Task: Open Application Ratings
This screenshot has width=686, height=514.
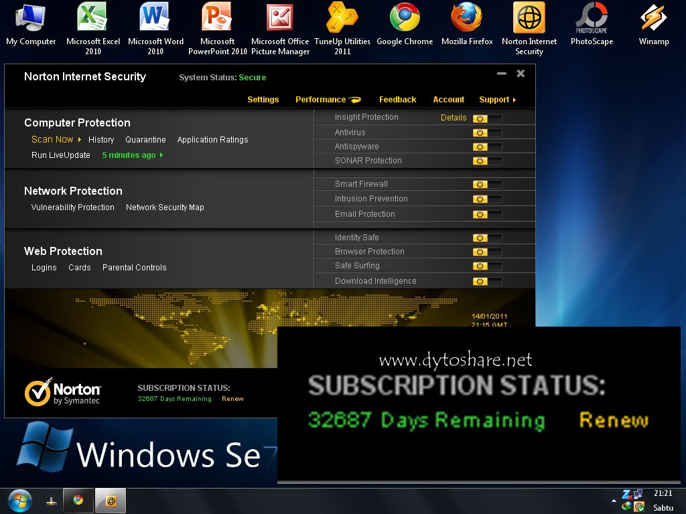Action: point(212,140)
